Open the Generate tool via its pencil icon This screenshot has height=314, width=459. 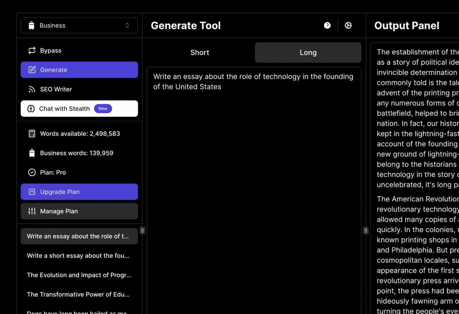coord(32,70)
